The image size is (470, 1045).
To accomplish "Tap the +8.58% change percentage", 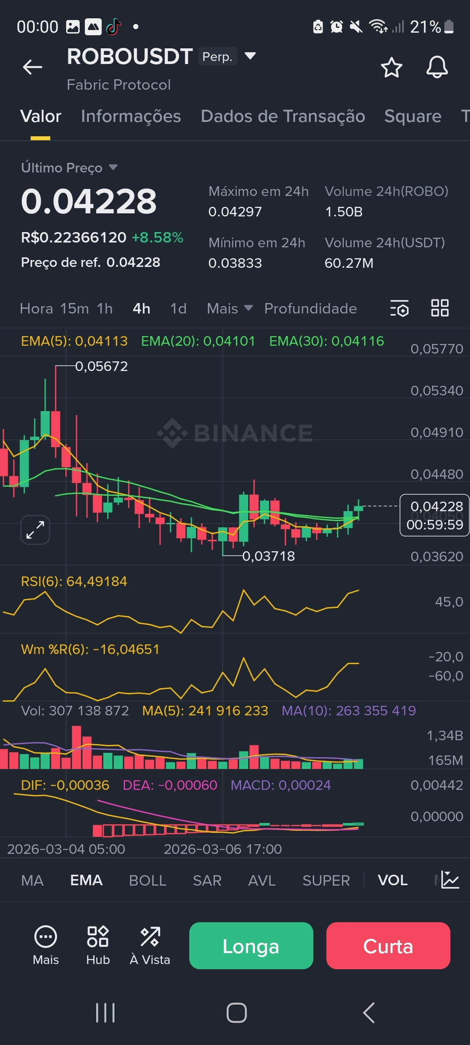I will [158, 237].
